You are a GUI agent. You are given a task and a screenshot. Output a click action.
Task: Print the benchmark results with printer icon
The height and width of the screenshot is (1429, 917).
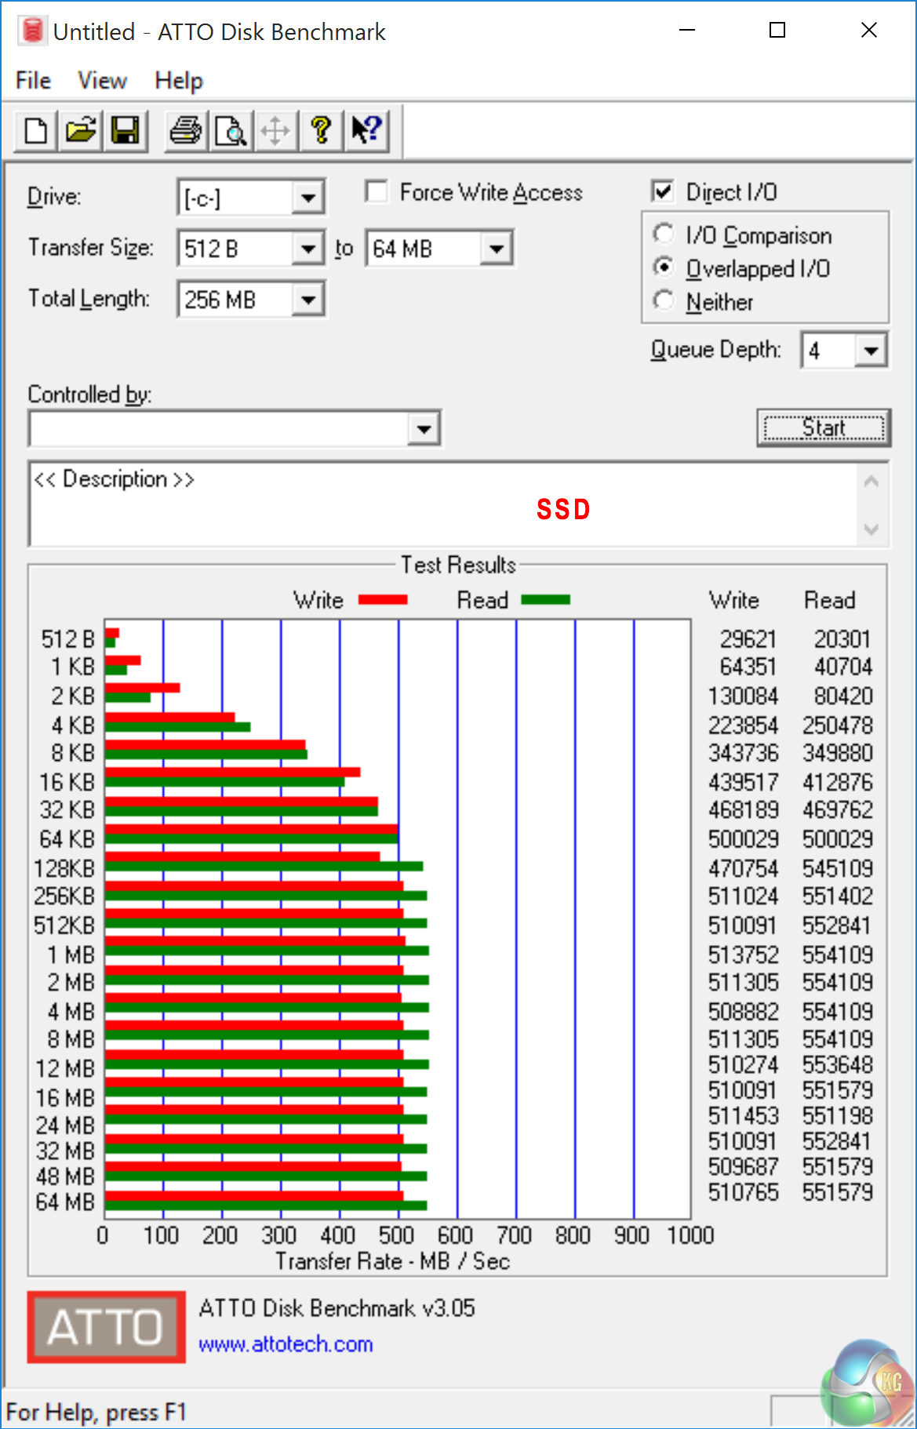tap(186, 130)
